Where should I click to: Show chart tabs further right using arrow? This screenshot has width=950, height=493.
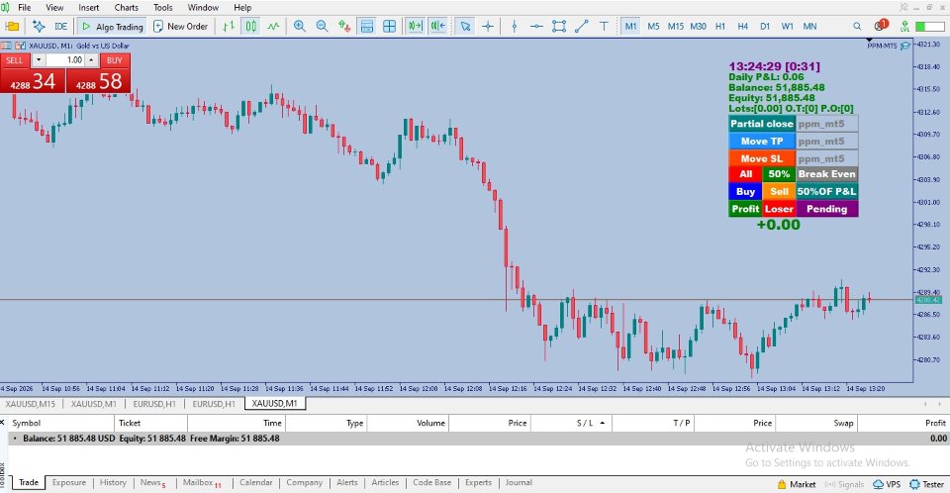(942, 404)
